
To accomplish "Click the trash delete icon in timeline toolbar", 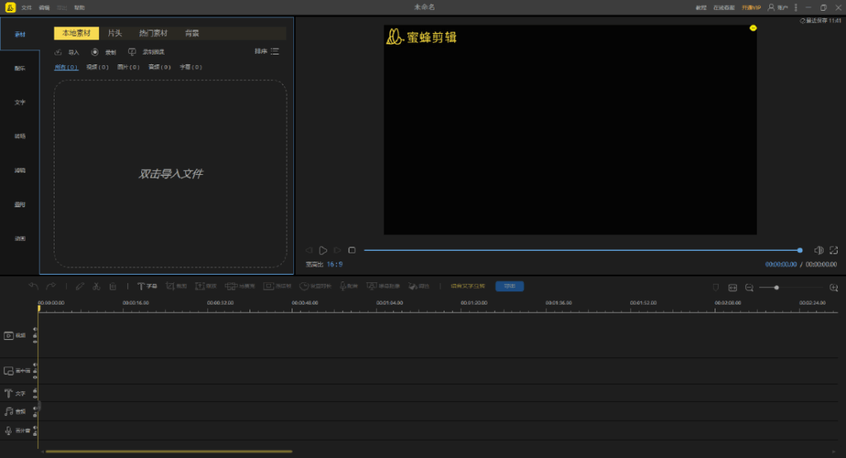I will [x=113, y=286].
